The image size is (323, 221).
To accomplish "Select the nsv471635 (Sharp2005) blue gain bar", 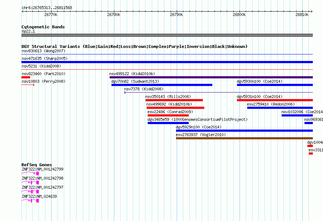I will tap(167, 62).
